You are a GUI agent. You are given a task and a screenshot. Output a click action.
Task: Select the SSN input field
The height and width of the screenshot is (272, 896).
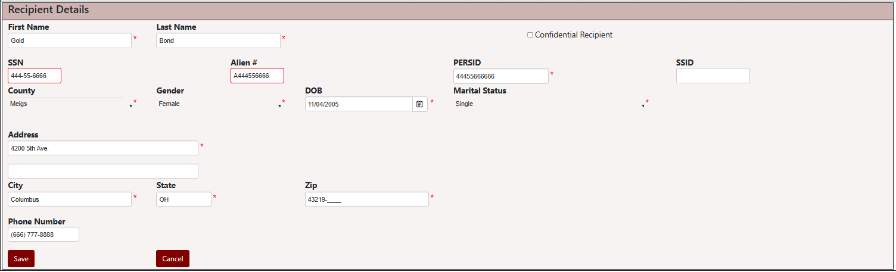(35, 76)
